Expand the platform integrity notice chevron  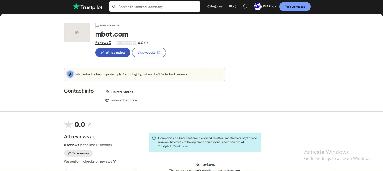coord(219,74)
